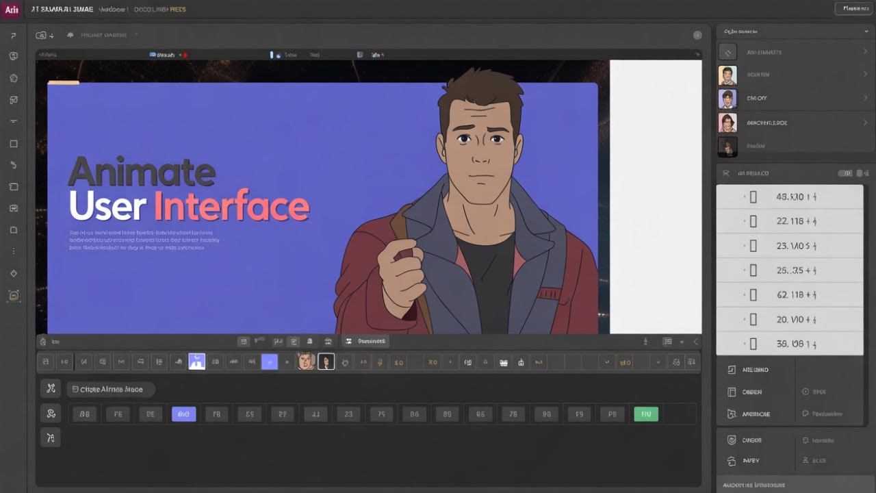The height and width of the screenshot is (493, 876).
Task: Expand the pink-background character row chevron
Action: point(866,123)
